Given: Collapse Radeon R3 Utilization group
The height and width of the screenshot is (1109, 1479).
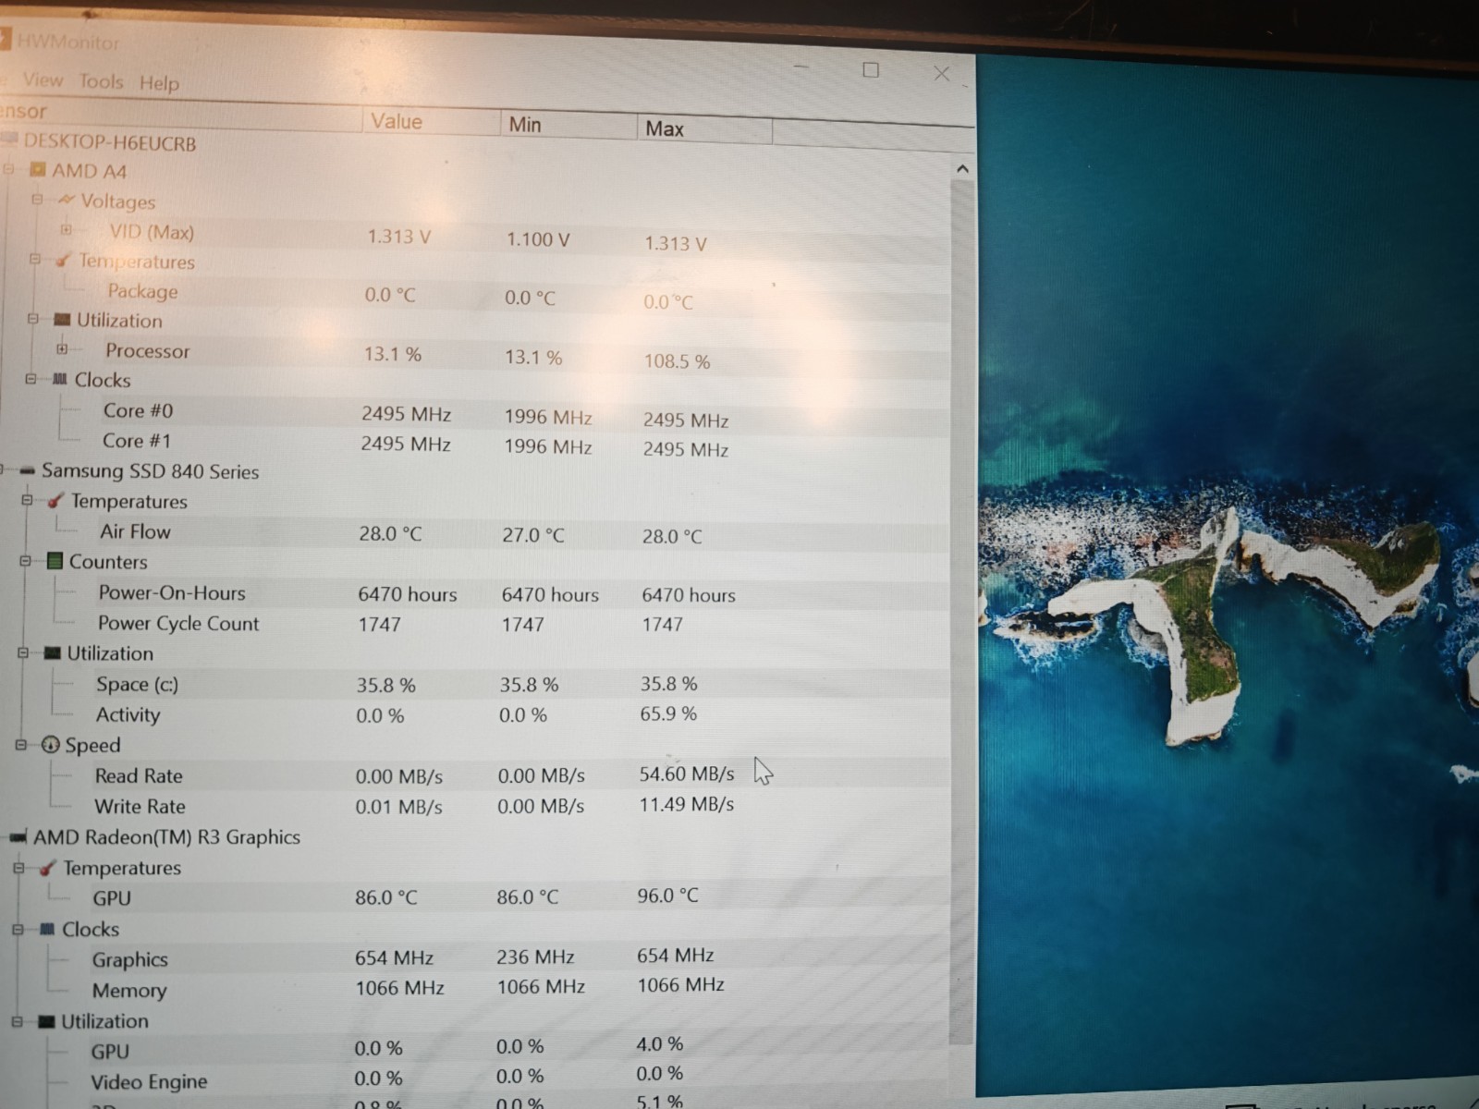Looking at the screenshot, I should click(18, 1021).
